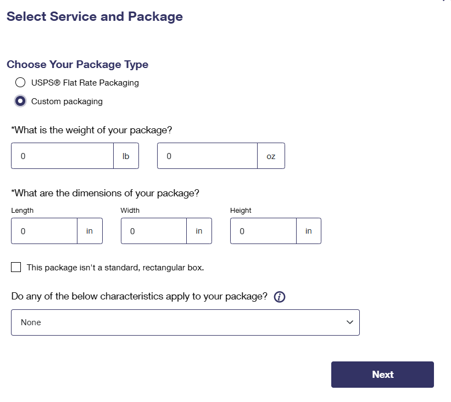Click the 'USPS® Flat Rate Packaging' label text
This screenshot has height=402, width=451.
pyautogui.click(x=85, y=83)
